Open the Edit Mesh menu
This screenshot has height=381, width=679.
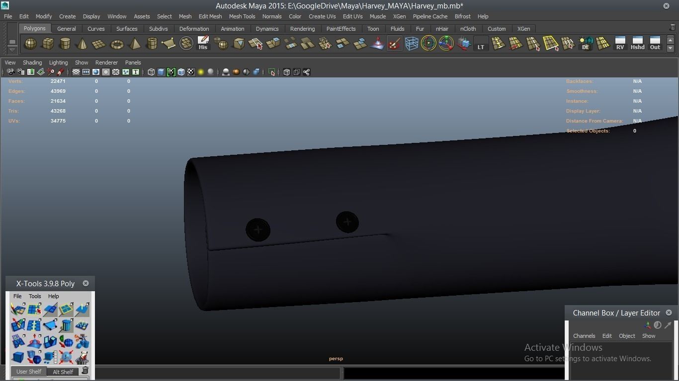(210, 16)
